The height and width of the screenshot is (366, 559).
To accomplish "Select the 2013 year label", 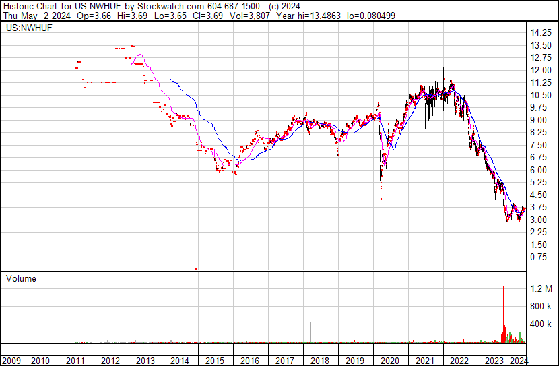I will click(x=145, y=361).
